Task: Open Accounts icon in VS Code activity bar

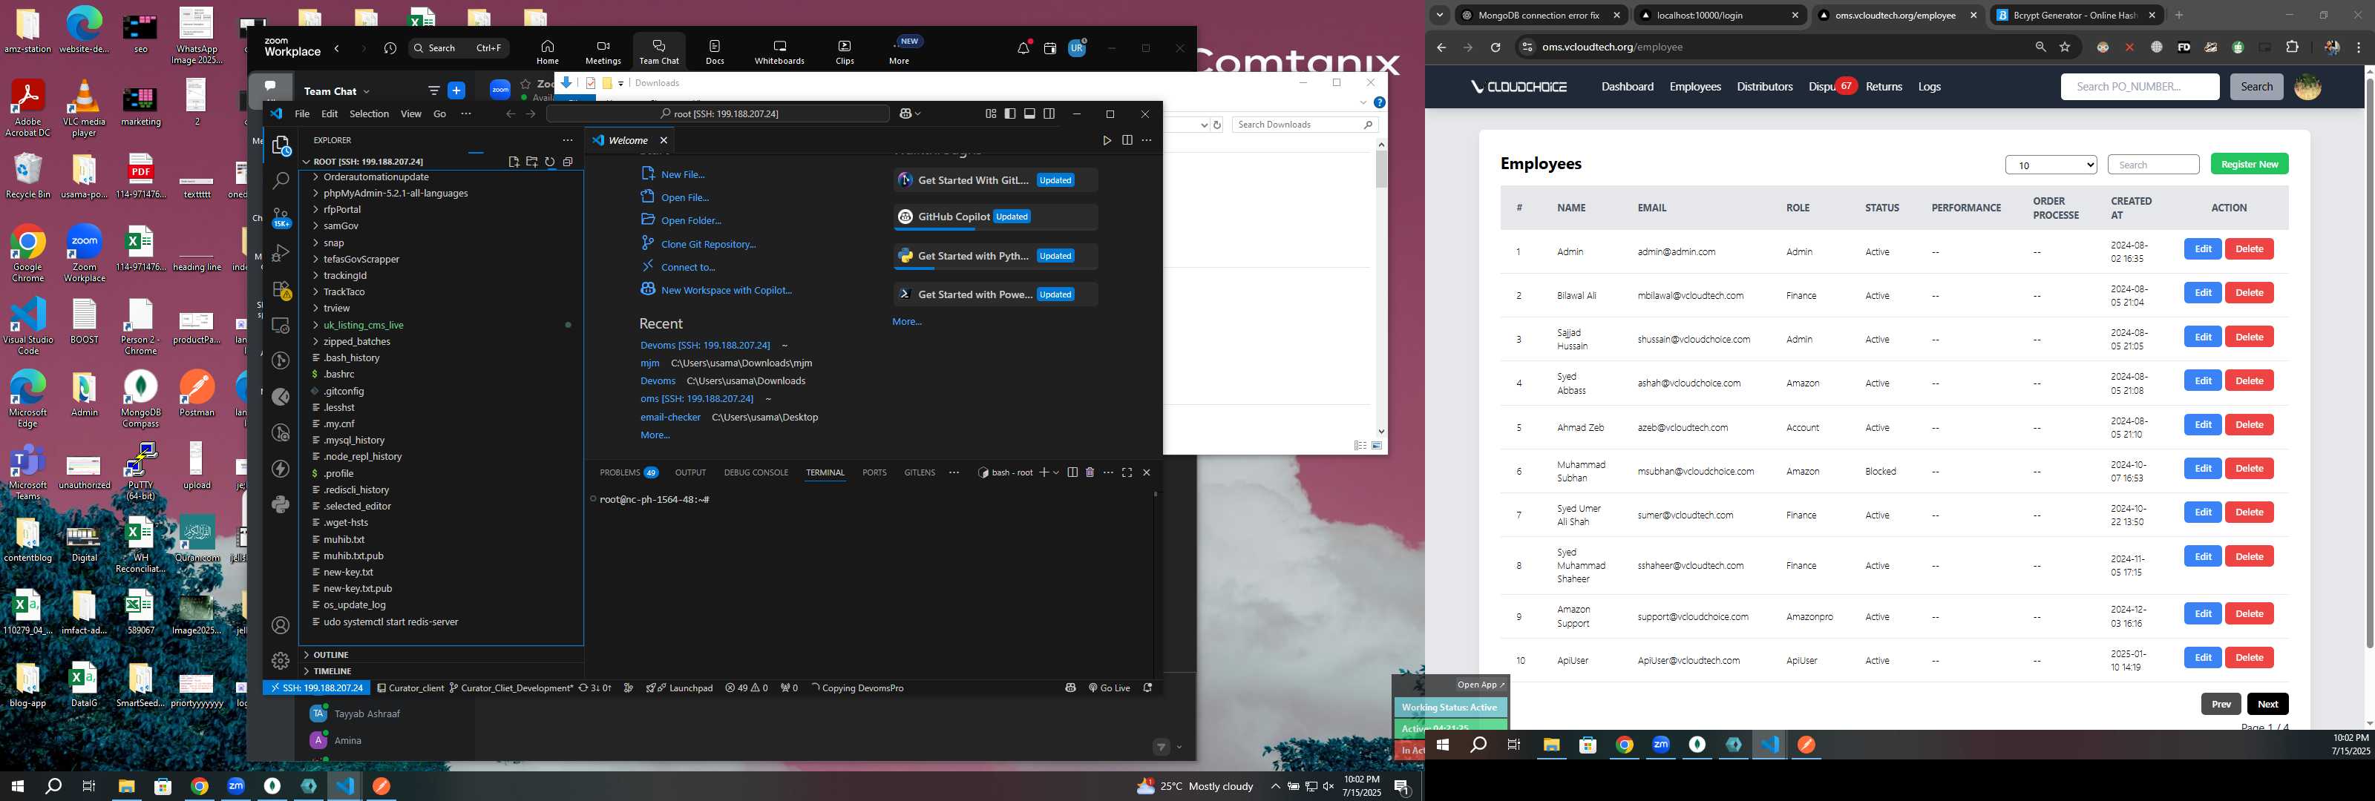Action: click(x=281, y=625)
